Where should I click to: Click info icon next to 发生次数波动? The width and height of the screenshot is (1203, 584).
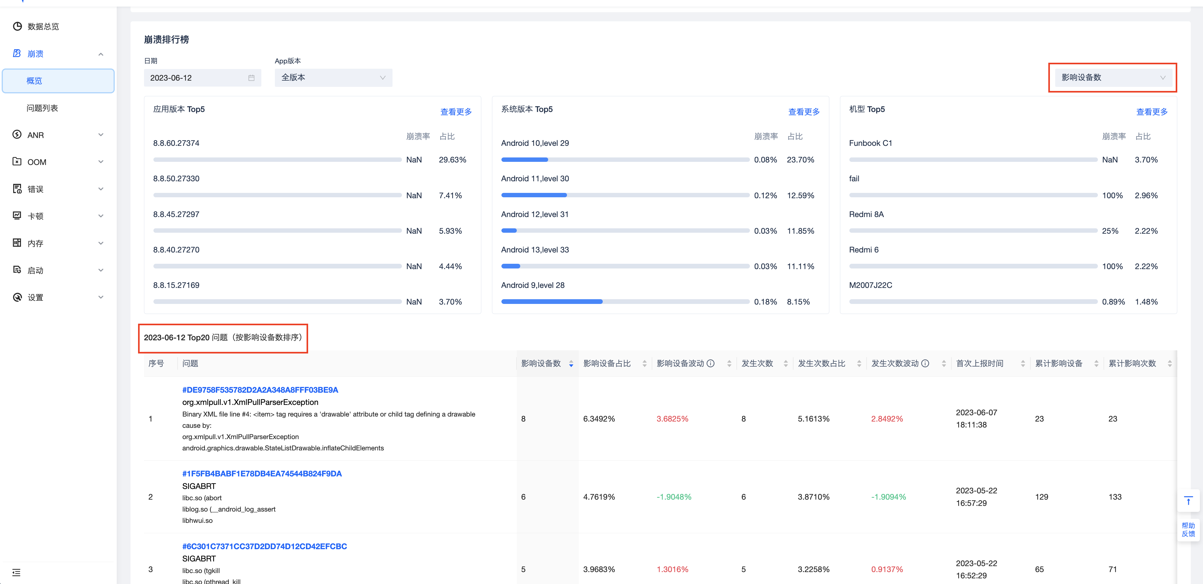(925, 363)
